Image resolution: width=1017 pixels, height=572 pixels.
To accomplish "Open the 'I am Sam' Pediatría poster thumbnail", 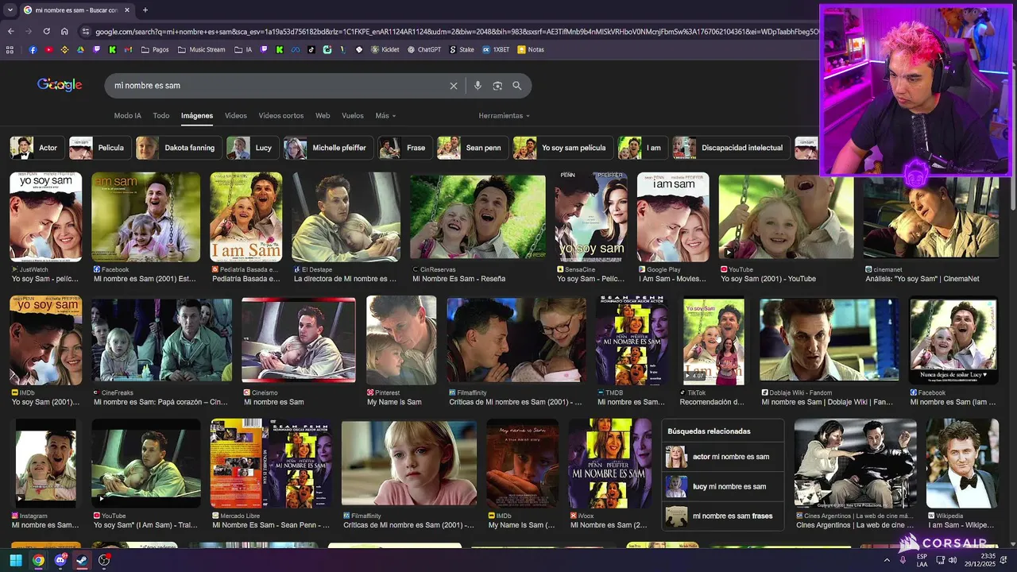I will pos(246,217).
